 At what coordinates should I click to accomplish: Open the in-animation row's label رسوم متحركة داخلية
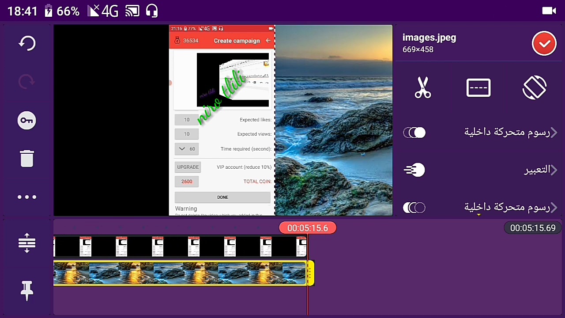coord(507,132)
